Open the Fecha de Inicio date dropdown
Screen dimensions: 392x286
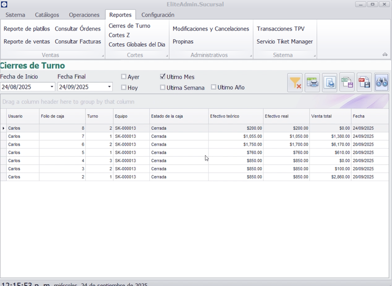tap(52, 87)
